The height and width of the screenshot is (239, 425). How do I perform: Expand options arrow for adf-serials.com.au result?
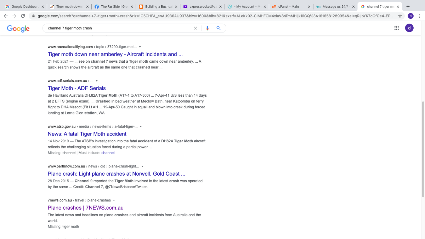click(x=97, y=81)
